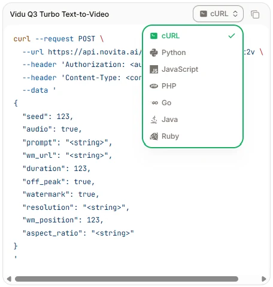
Task: Click the Go gopher logo icon
Action: [x=154, y=103]
